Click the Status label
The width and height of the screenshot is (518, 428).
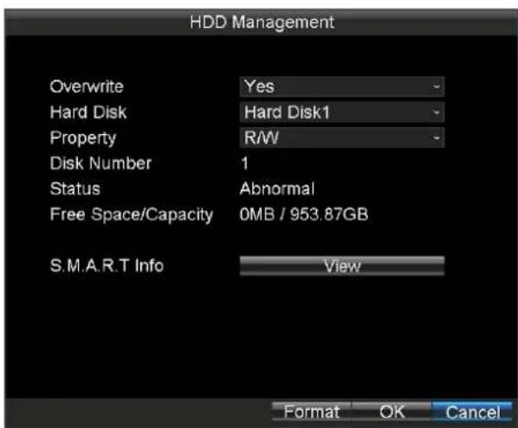coord(75,189)
